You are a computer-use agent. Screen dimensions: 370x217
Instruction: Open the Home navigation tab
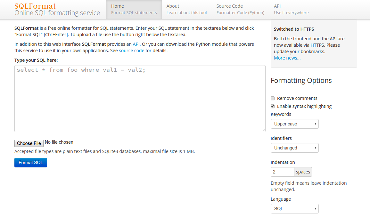(134, 9)
